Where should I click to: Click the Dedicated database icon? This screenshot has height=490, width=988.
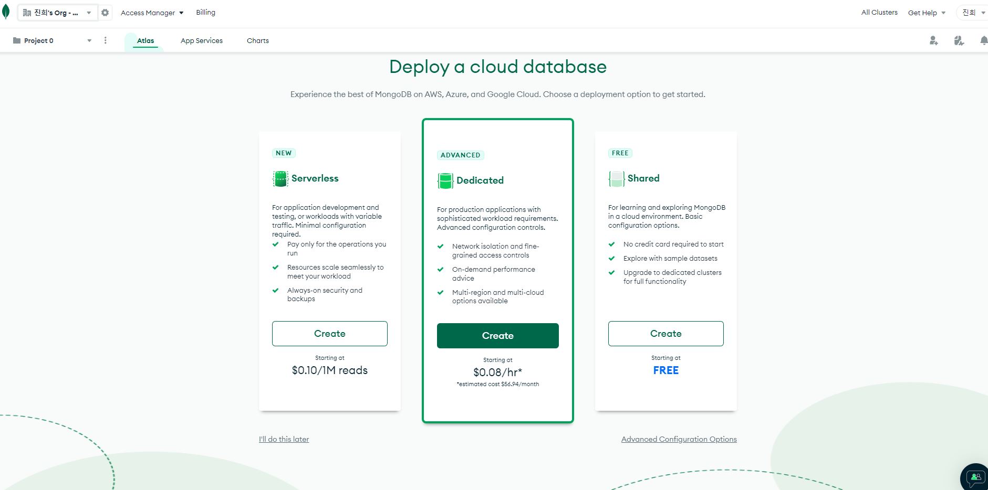click(445, 181)
